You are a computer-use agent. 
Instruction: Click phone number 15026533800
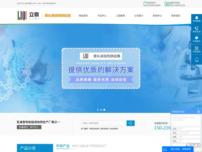153,5
